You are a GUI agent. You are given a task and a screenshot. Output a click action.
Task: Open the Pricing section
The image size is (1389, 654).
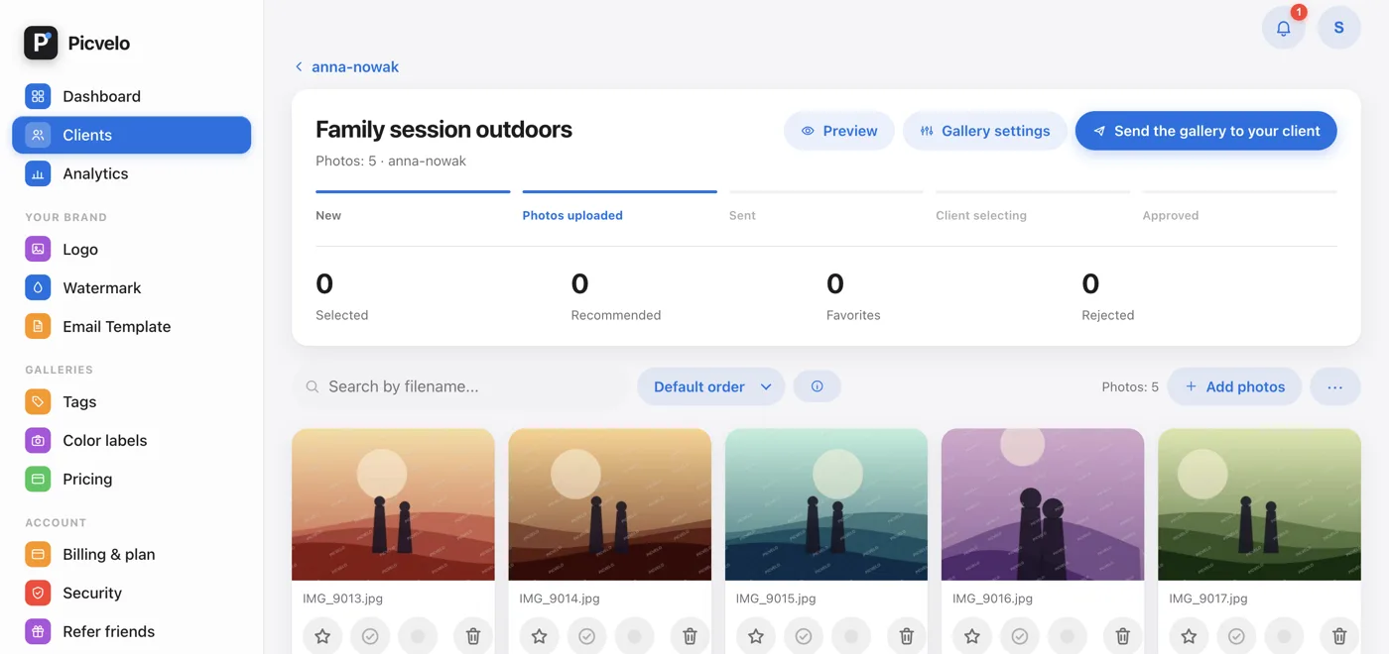click(131, 479)
